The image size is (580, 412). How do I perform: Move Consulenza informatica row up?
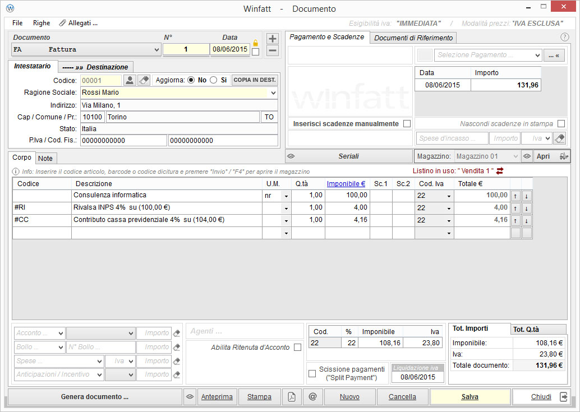point(515,196)
